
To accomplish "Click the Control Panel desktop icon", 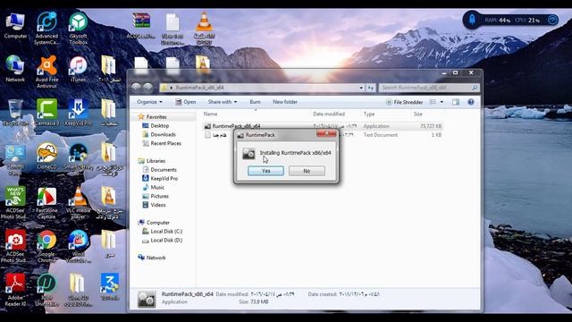I will (15, 159).
